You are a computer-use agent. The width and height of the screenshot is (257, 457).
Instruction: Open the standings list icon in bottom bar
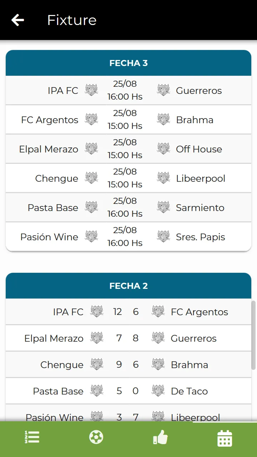click(x=32, y=437)
